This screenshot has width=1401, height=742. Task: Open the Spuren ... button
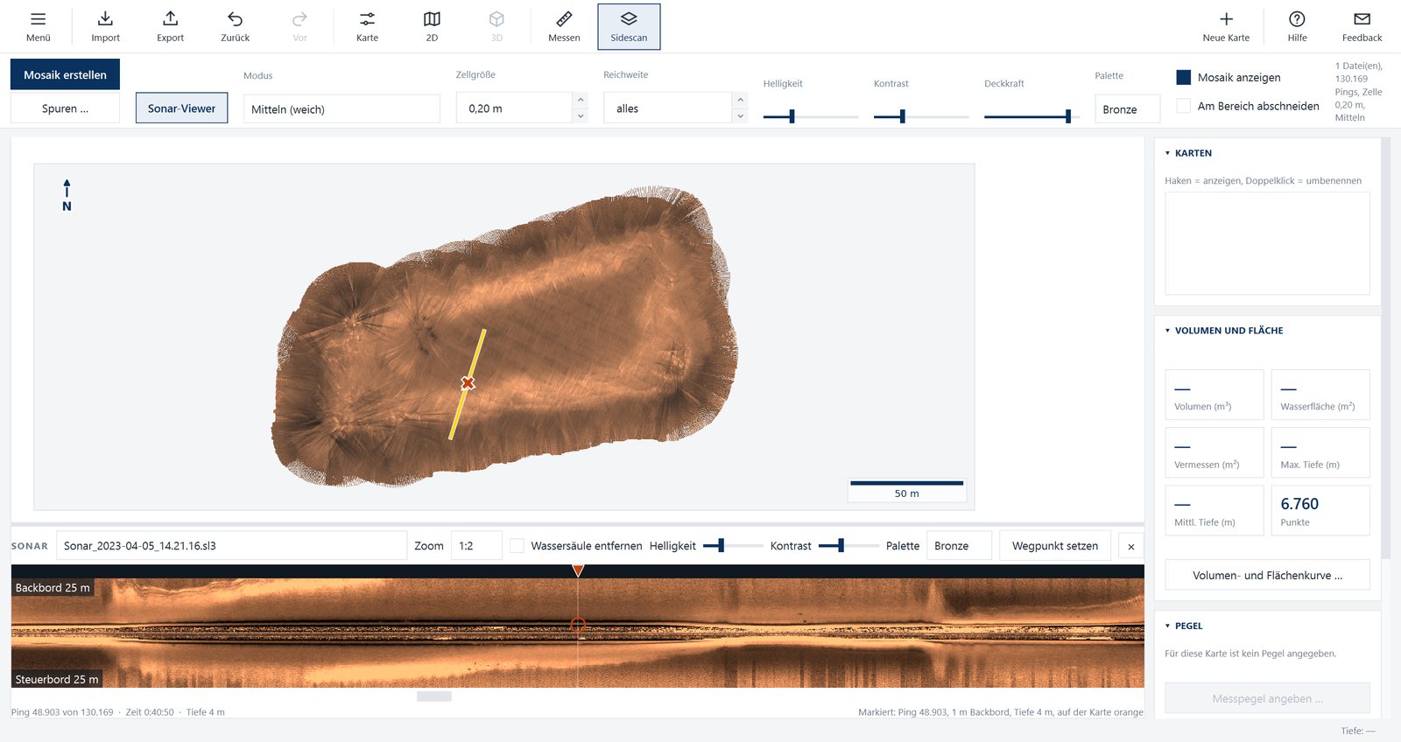tap(65, 108)
